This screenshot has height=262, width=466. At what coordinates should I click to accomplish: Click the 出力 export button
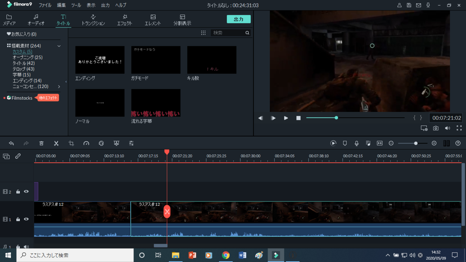(x=238, y=19)
